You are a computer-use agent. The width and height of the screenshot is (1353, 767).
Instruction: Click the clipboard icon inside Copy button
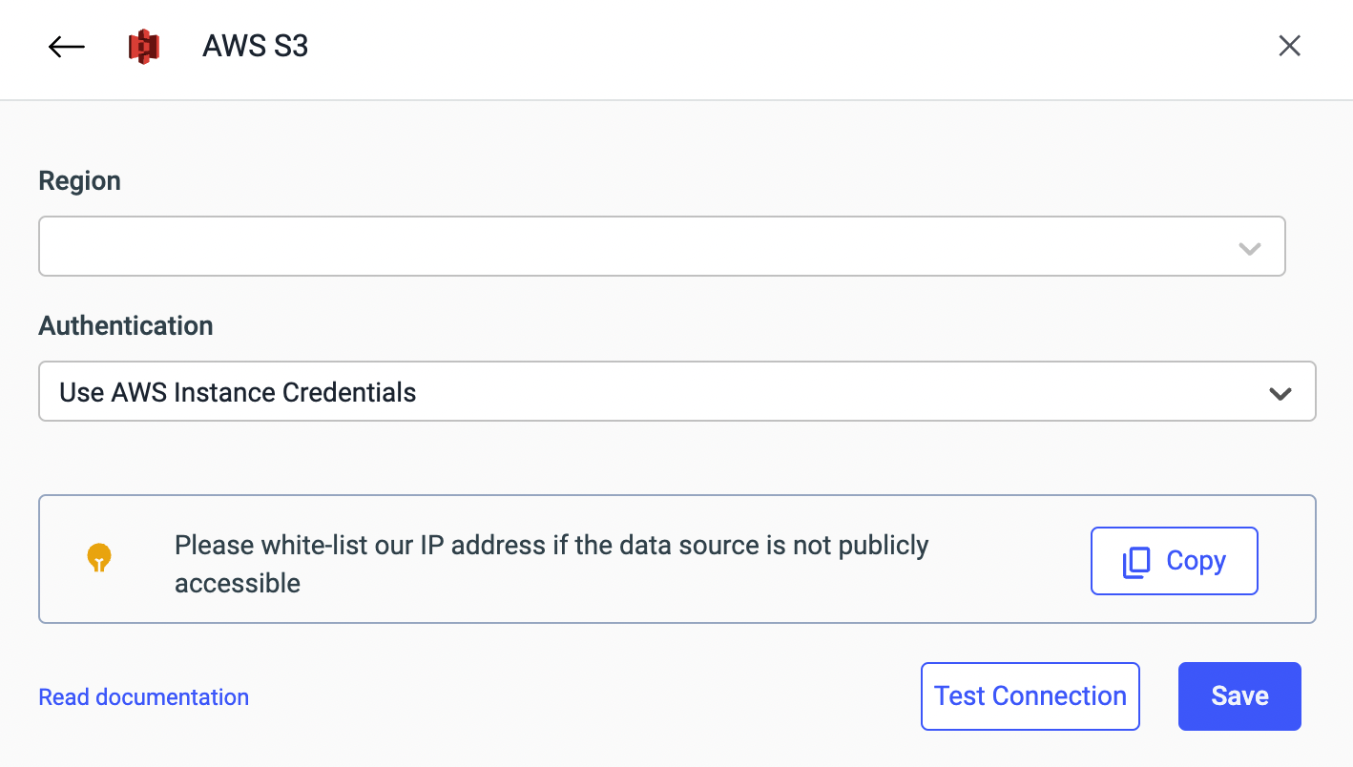tap(1136, 562)
